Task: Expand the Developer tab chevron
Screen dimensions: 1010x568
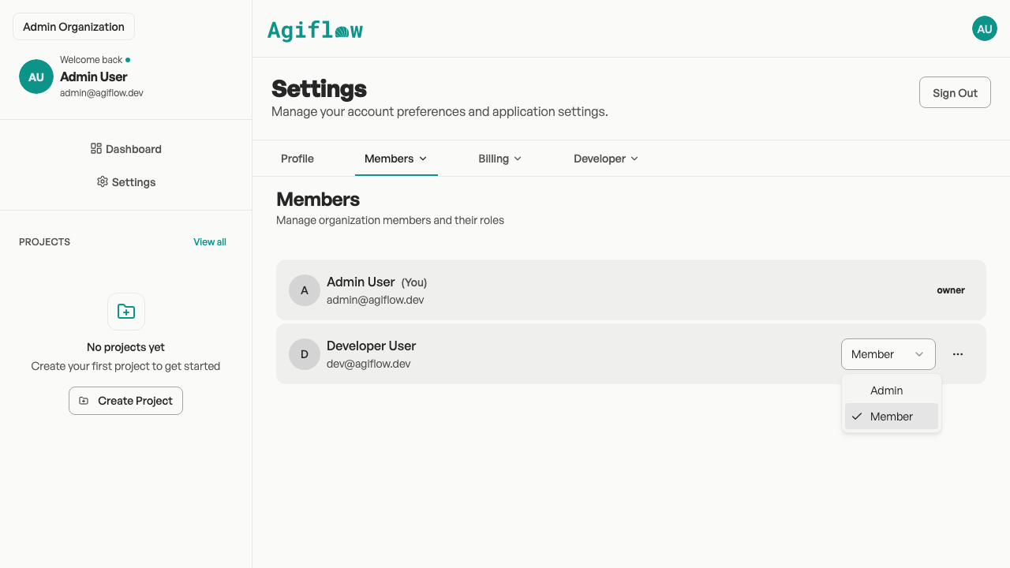Action: tap(634, 159)
